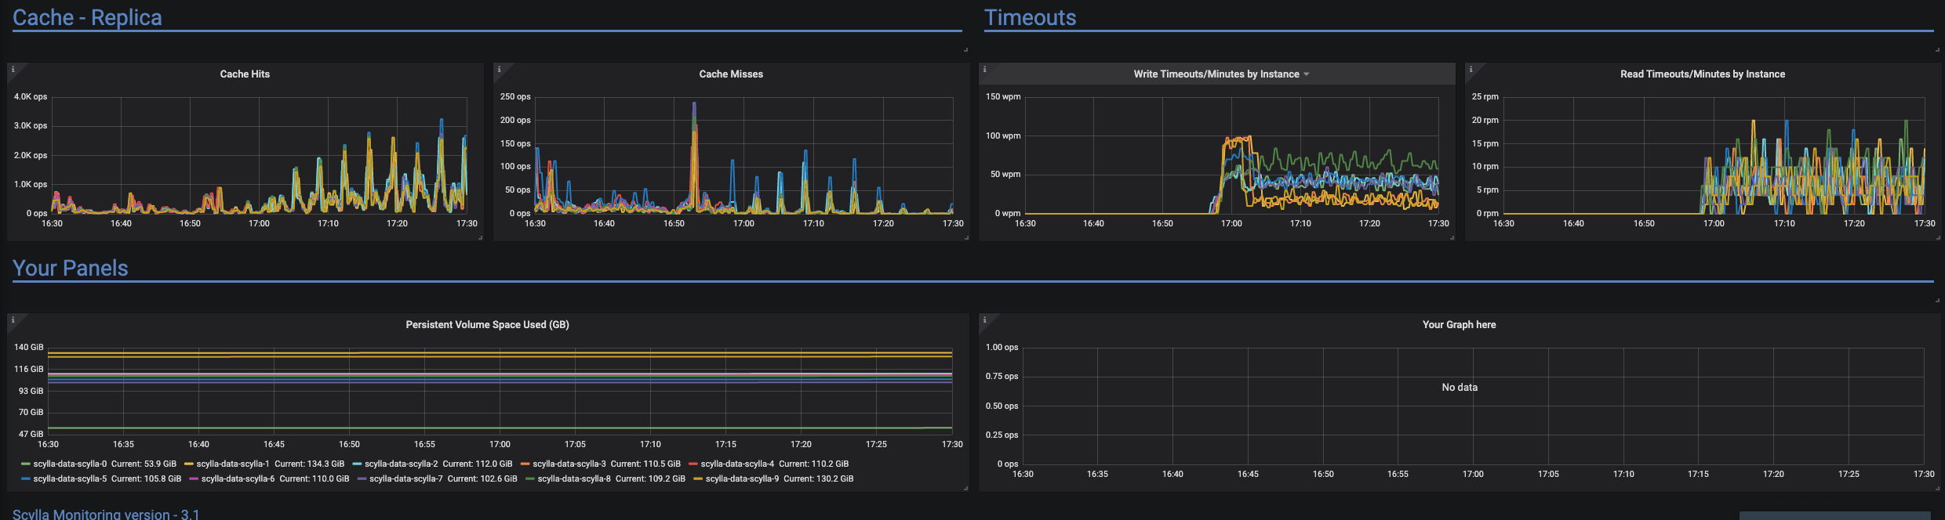
Task: Click the 'Current: 105.8 GiB' legend value
Action: [146, 478]
